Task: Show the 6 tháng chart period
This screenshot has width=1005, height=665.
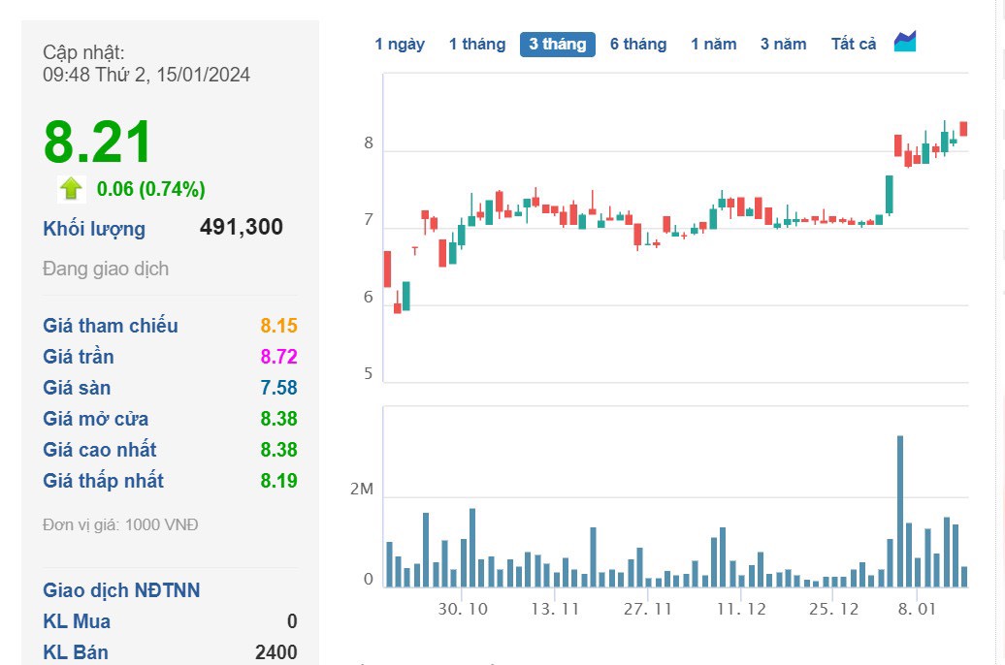Action: [637, 44]
